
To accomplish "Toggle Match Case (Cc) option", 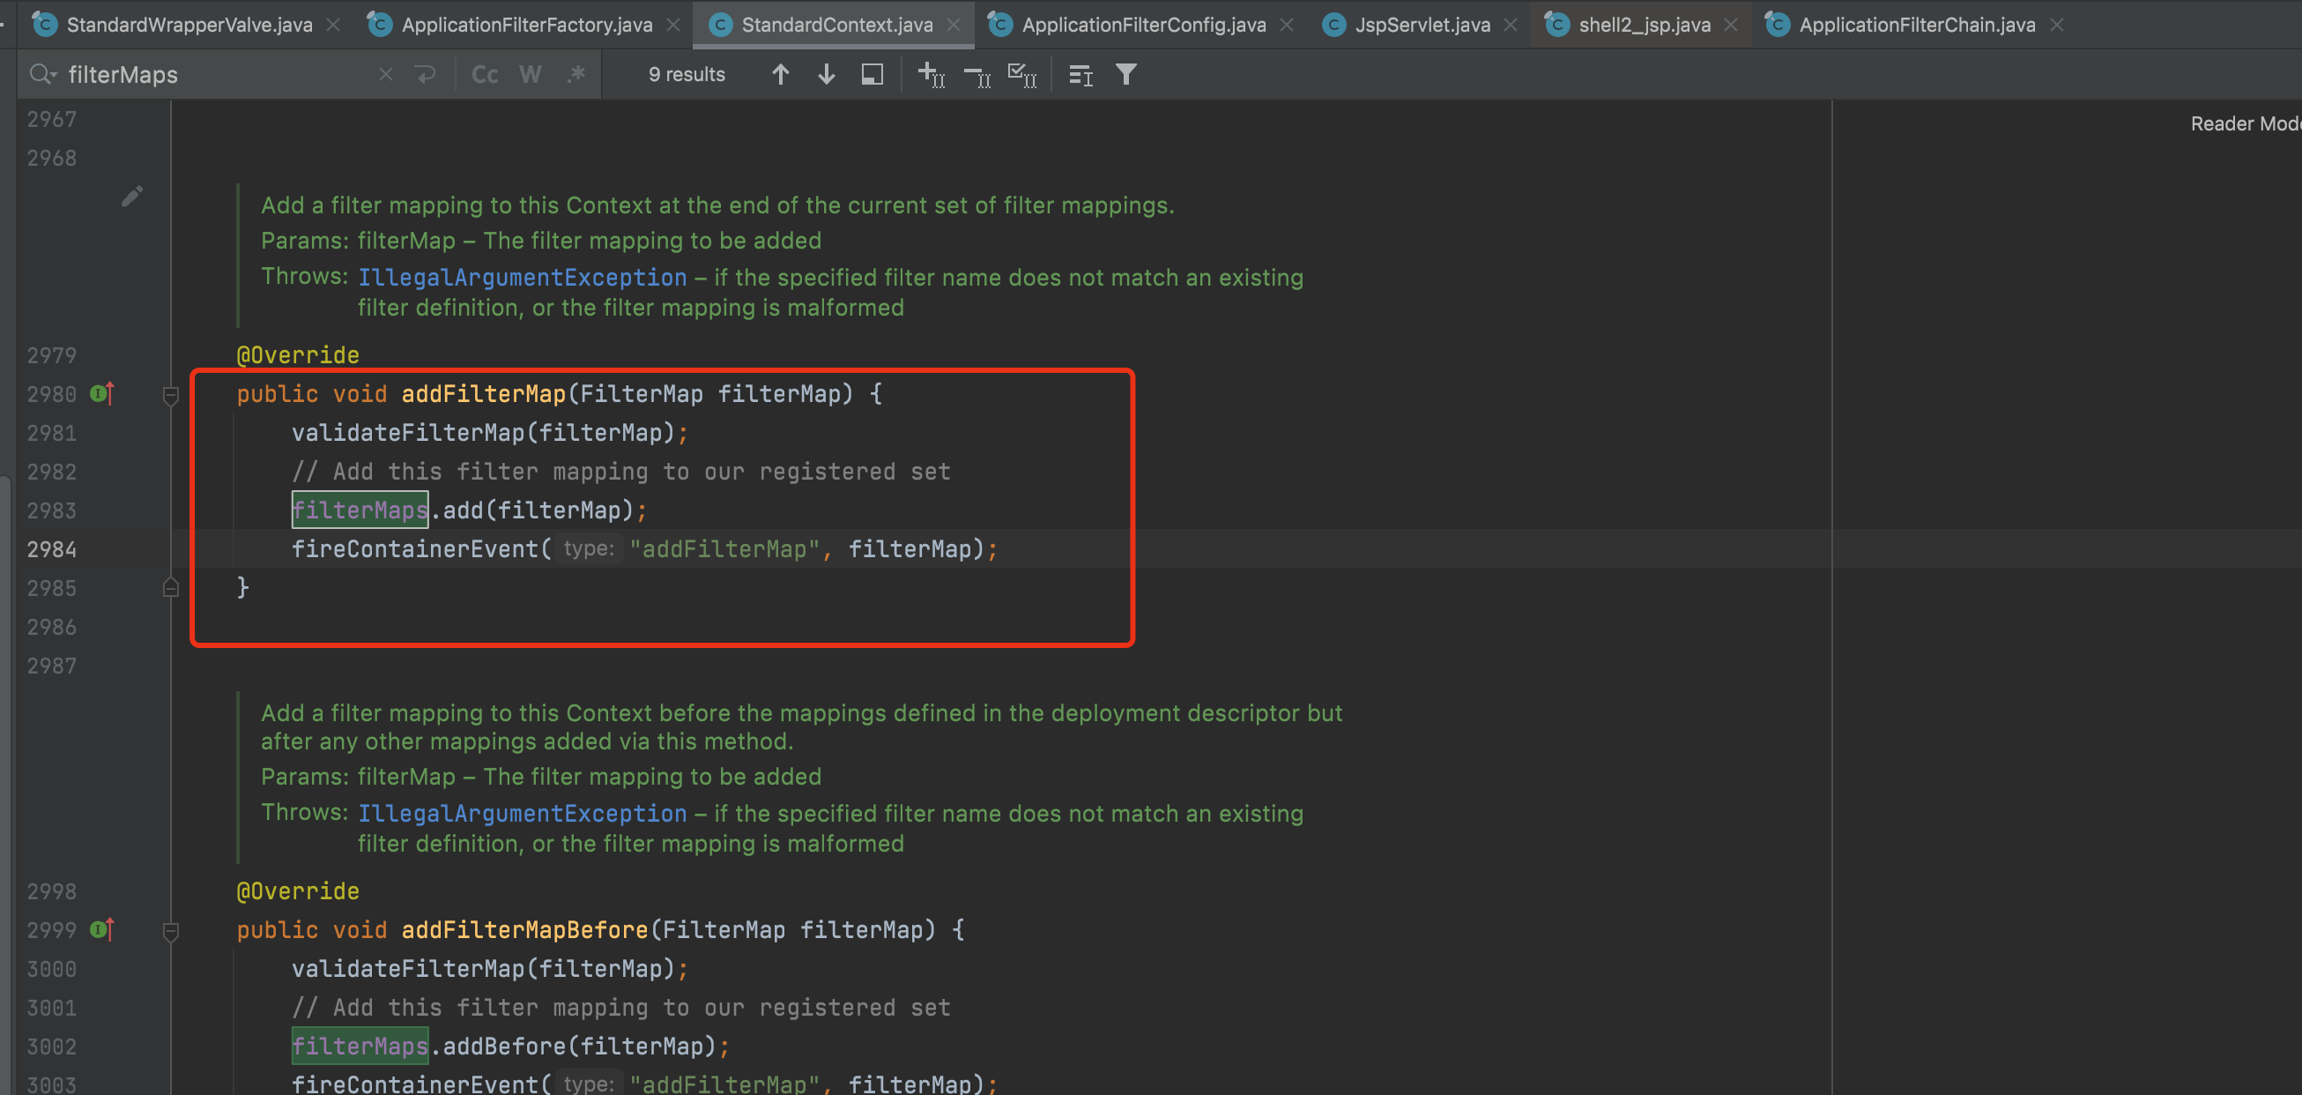I will point(485,74).
